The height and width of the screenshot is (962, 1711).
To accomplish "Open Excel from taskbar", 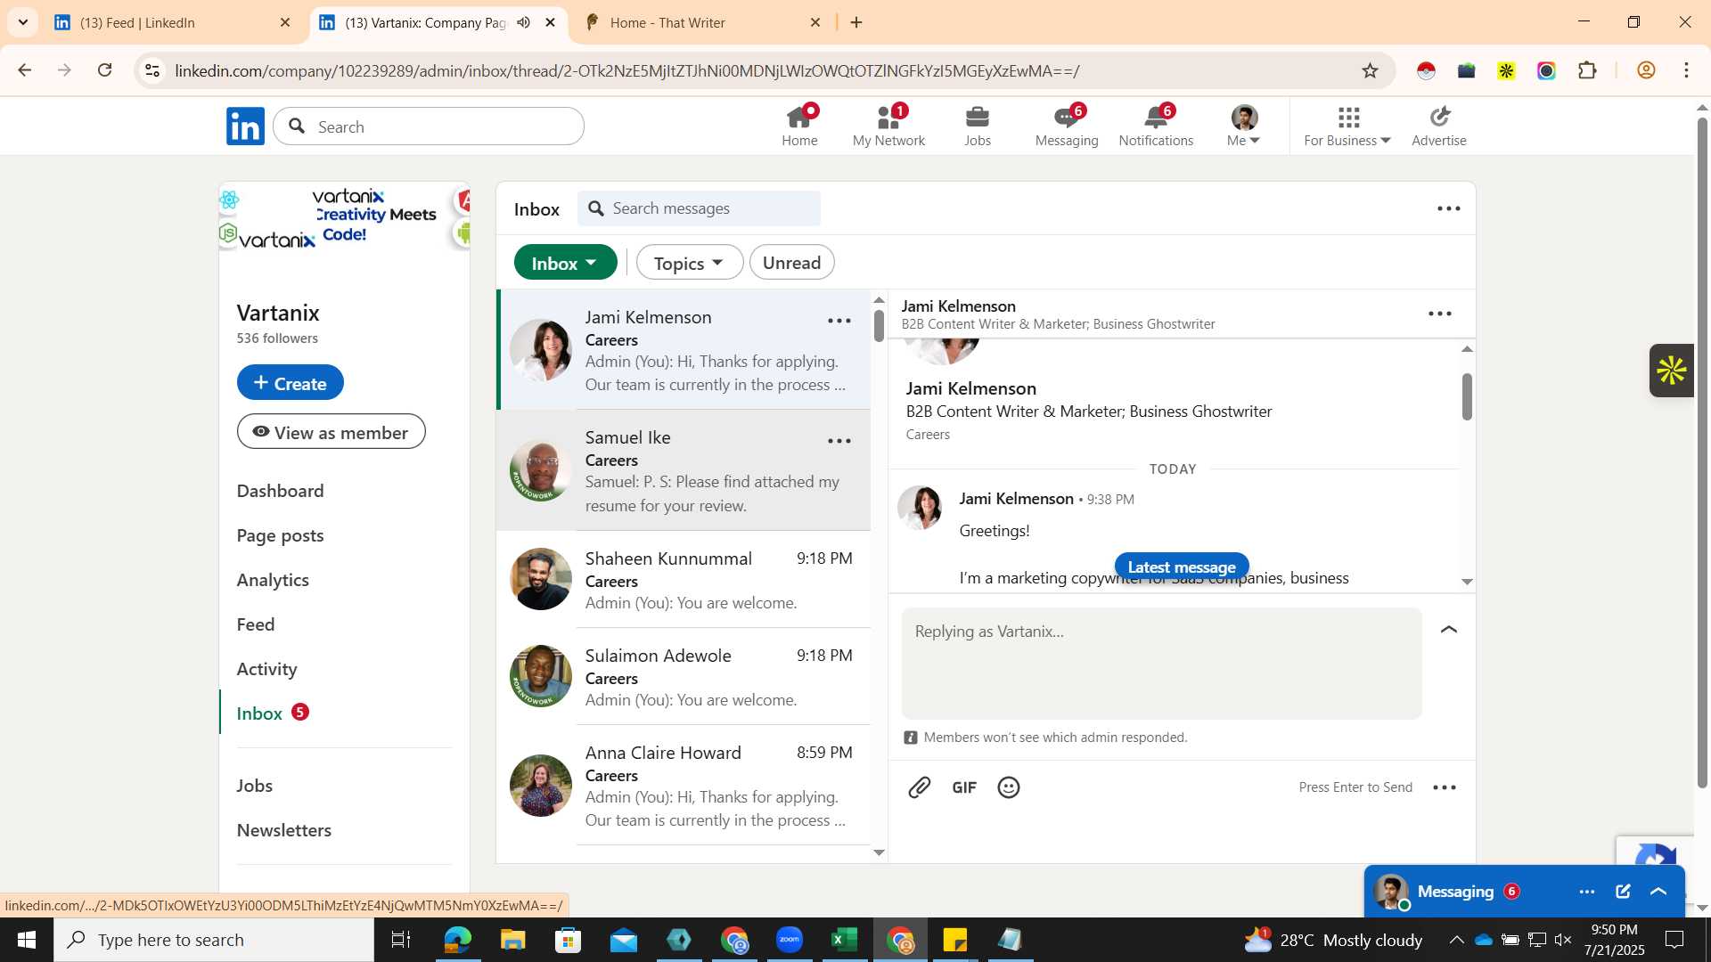I will point(843,940).
